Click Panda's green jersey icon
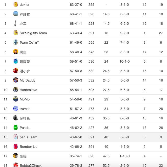 tap(16, 128)
